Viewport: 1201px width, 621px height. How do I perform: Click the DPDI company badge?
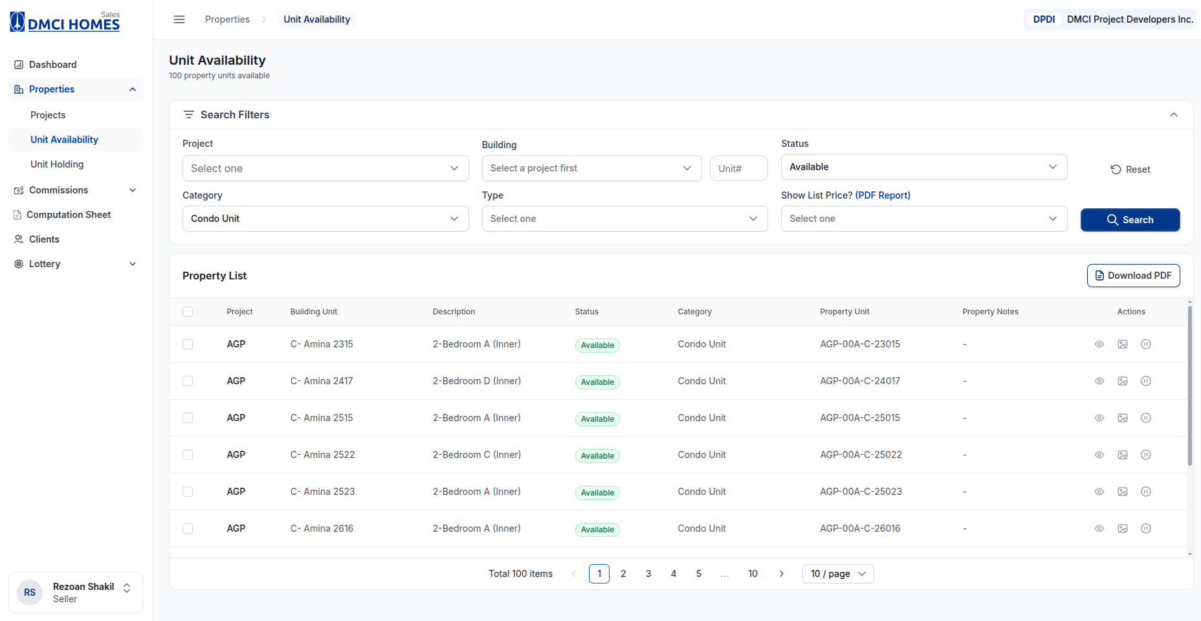(1044, 19)
